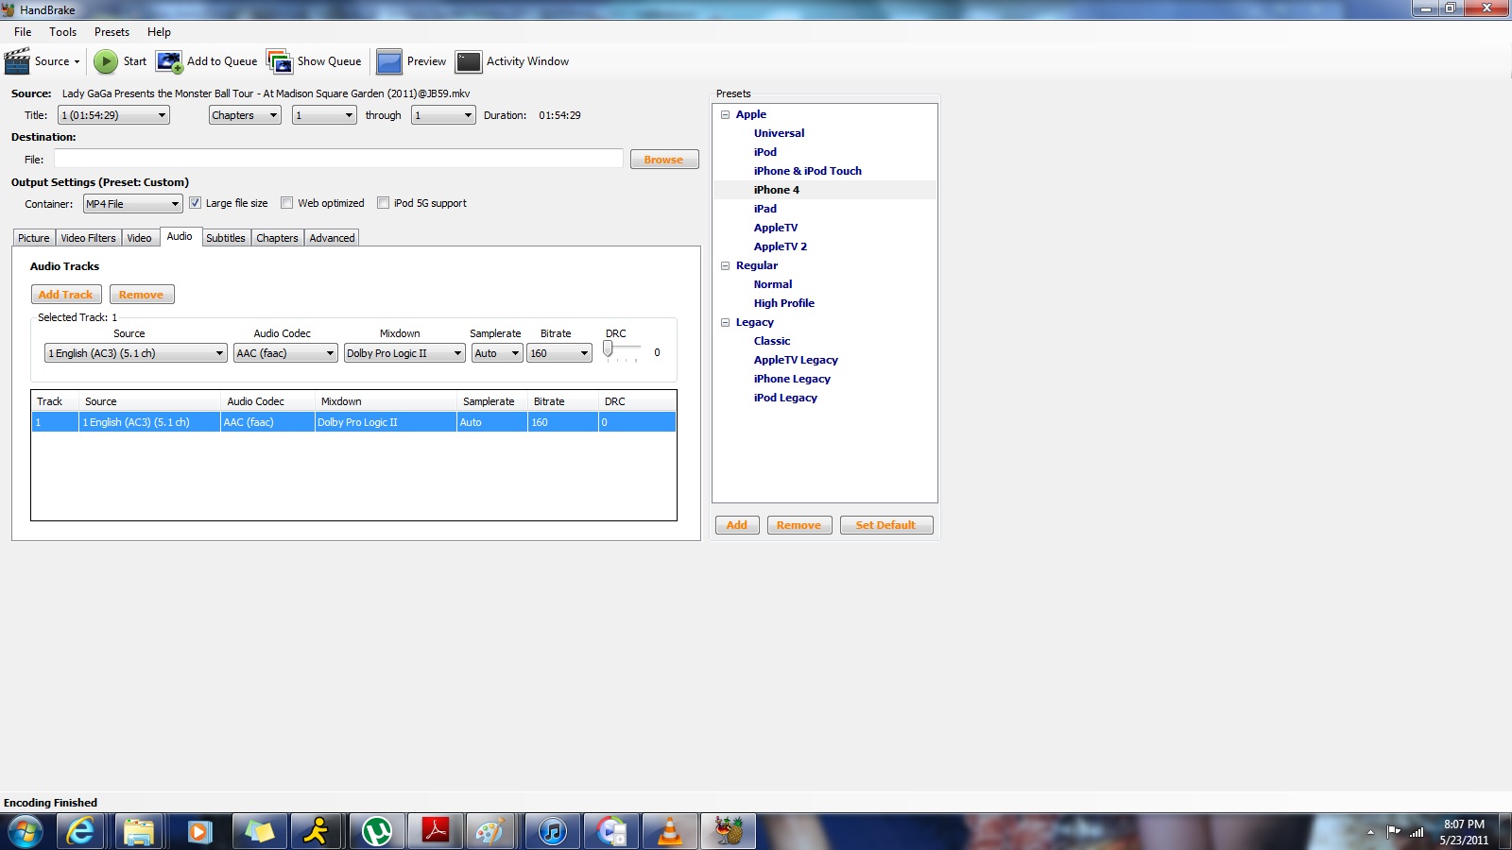Viewport: 1512px width, 850px height.
Task: Open the Presets menu
Action: coord(112,32)
